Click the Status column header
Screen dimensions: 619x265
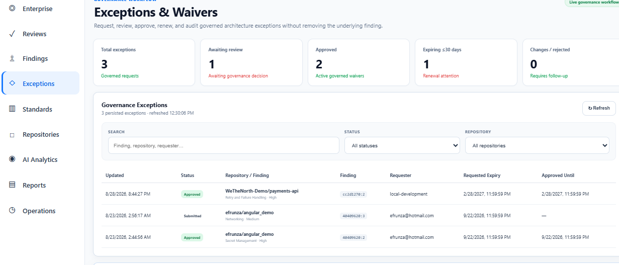click(188, 175)
